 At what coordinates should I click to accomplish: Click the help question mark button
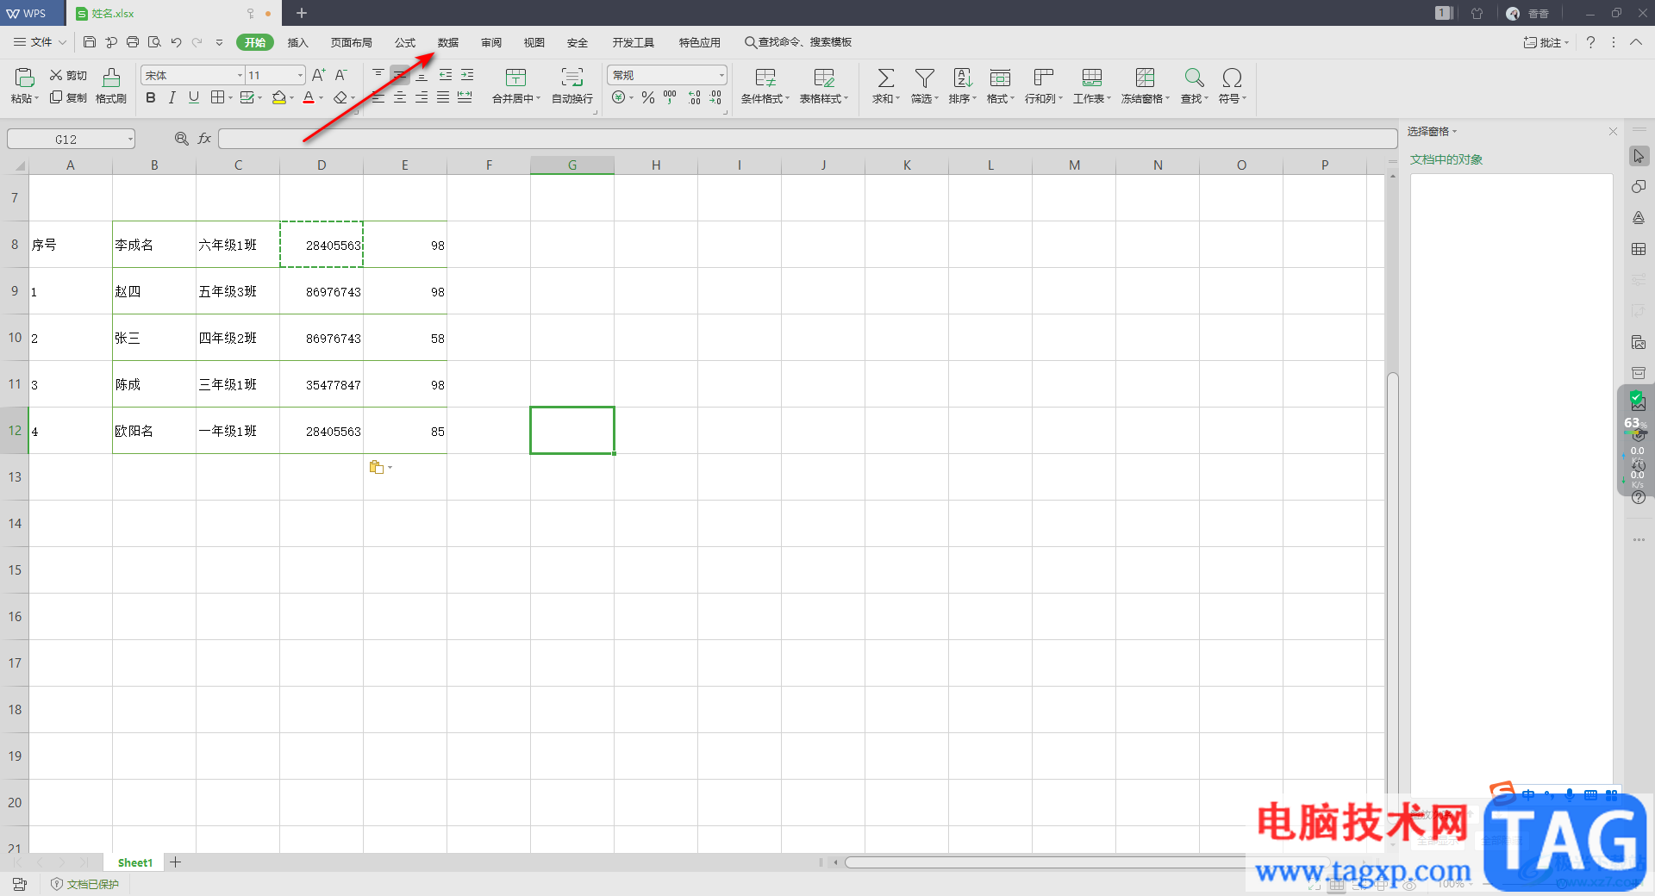coord(1591,42)
